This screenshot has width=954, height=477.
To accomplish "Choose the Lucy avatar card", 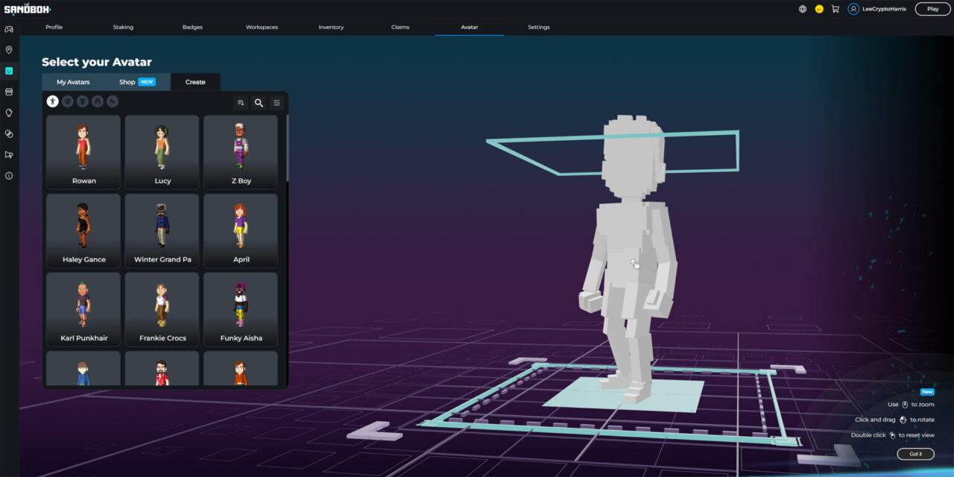I will (162, 152).
